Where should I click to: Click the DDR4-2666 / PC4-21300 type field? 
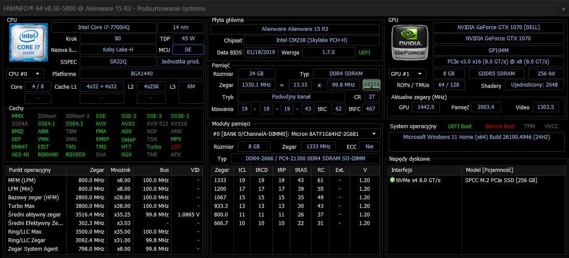point(306,159)
